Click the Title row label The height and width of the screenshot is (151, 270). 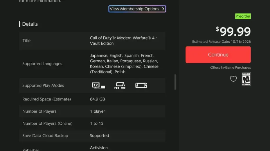(26, 41)
